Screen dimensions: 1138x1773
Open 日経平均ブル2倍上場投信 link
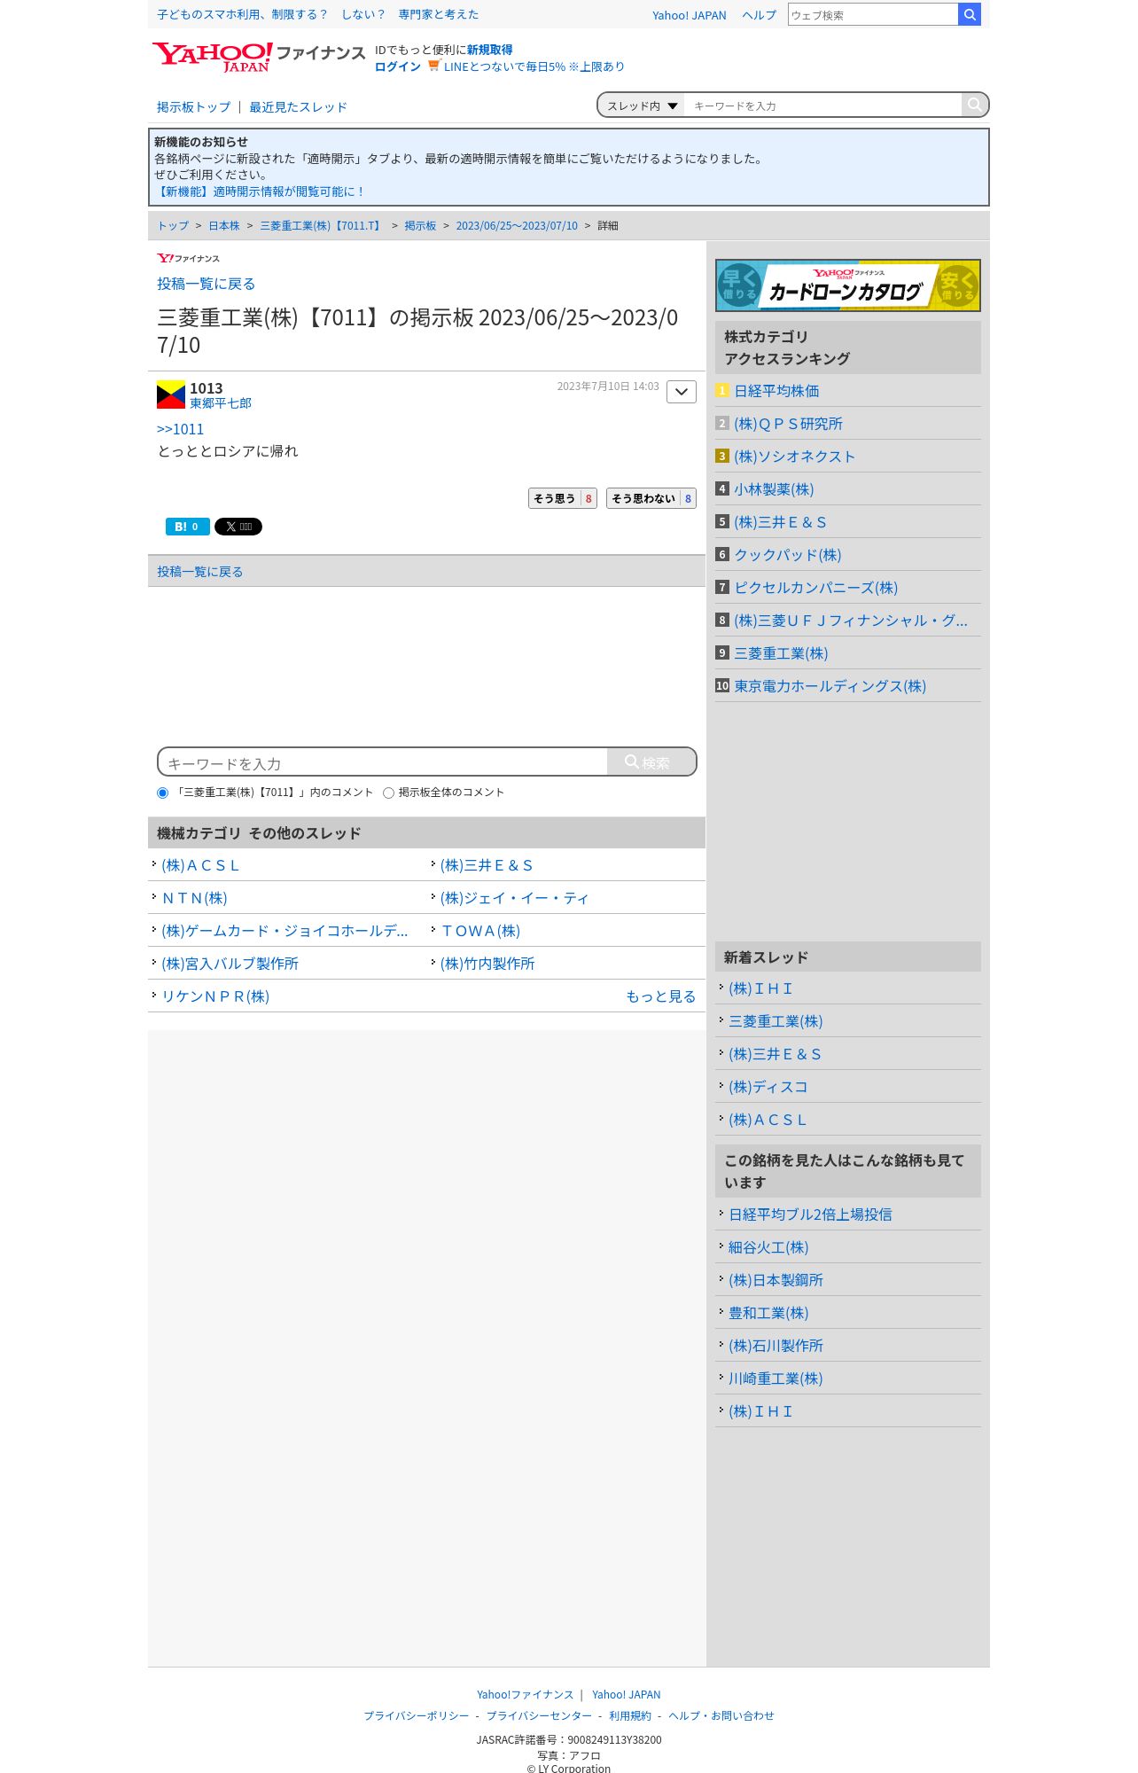[810, 1215]
